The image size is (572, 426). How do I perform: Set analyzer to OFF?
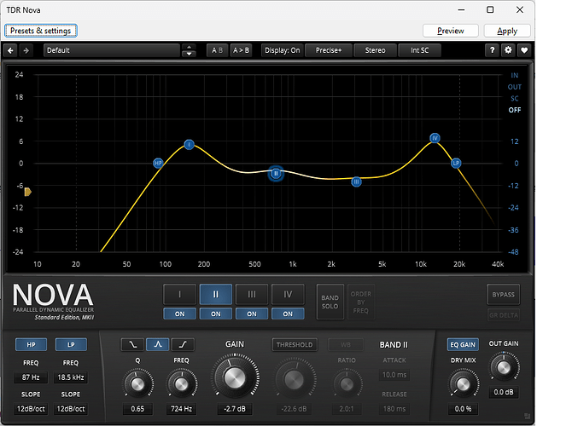tap(514, 110)
